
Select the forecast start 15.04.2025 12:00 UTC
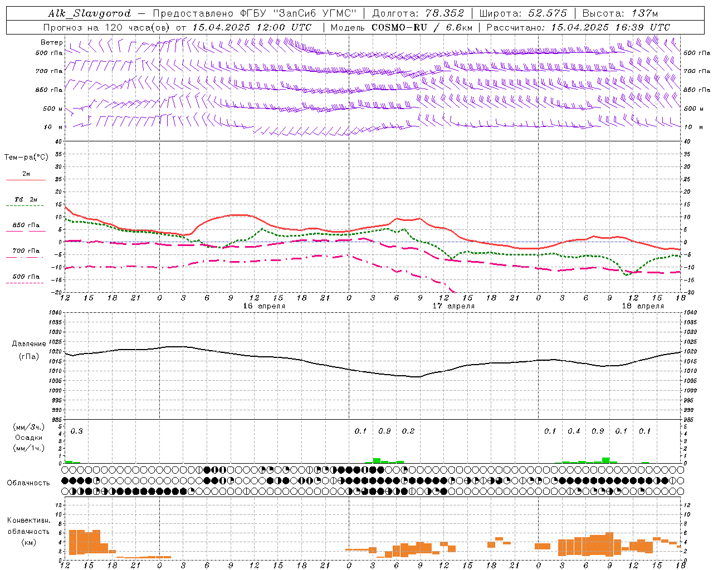(252, 27)
